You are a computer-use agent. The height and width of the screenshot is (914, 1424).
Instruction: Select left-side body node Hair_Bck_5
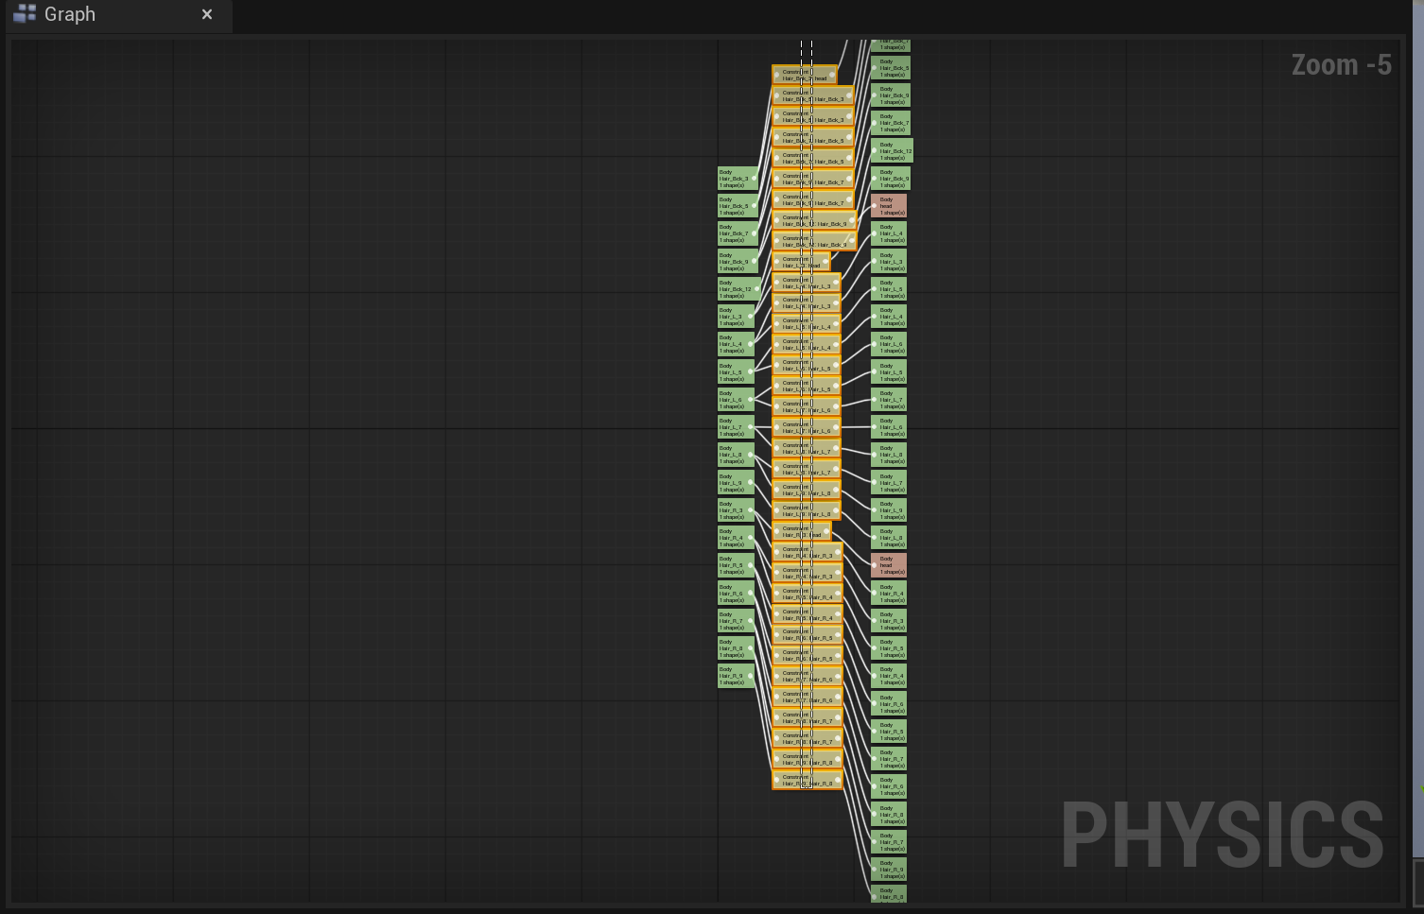(x=738, y=206)
